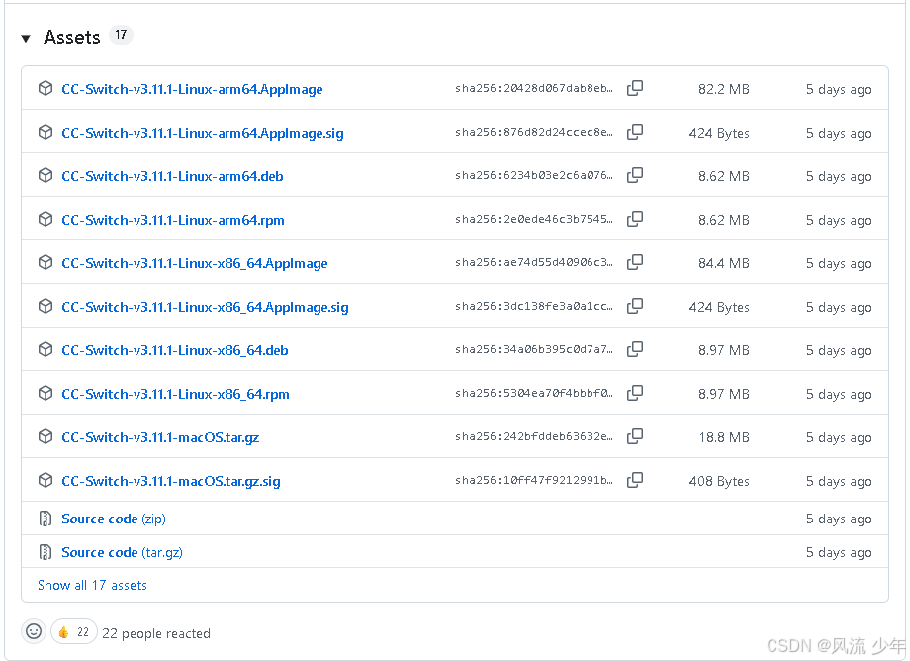This screenshot has height=661, width=910.
Task: Click hash text sha256:3dc138fe3a0a1cc…
Action: point(534,306)
